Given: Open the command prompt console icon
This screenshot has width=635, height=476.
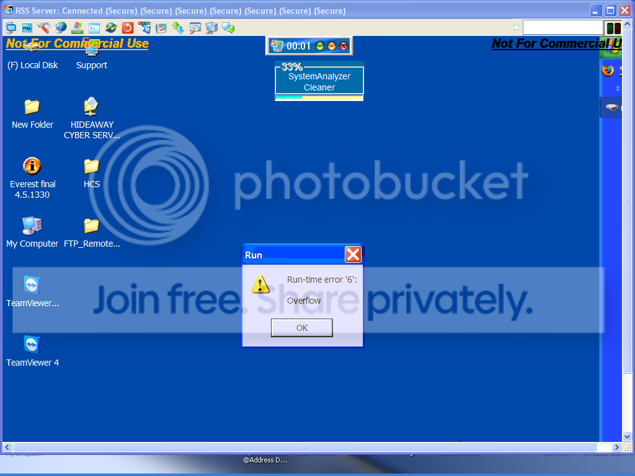Looking at the screenshot, I should pos(94,28).
